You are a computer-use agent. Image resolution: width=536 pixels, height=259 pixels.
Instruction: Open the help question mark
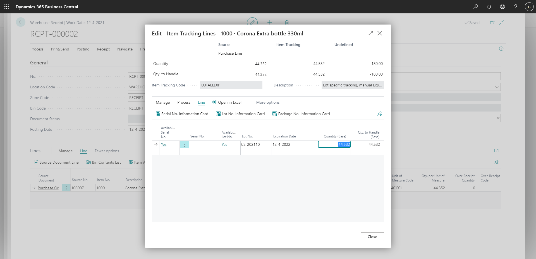(516, 7)
